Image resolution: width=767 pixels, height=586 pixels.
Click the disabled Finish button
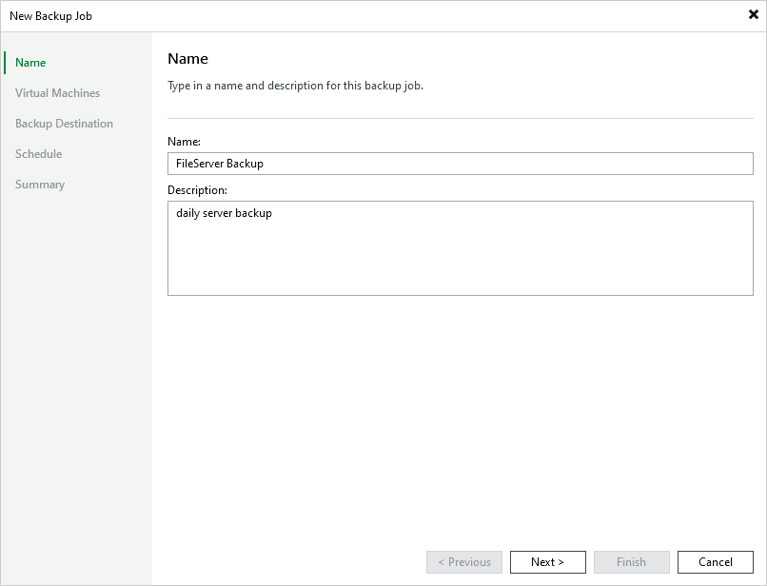pyautogui.click(x=631, y=561)
